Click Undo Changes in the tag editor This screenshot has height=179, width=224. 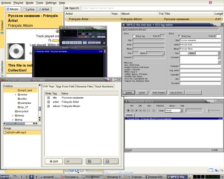[x=159, y=93]
